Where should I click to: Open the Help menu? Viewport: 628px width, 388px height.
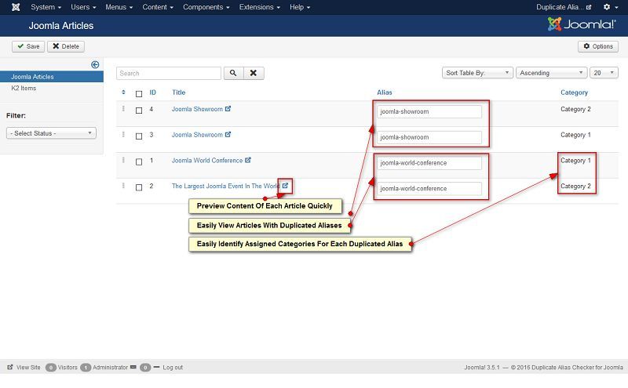pyautogui.click(x=300, y=7)
